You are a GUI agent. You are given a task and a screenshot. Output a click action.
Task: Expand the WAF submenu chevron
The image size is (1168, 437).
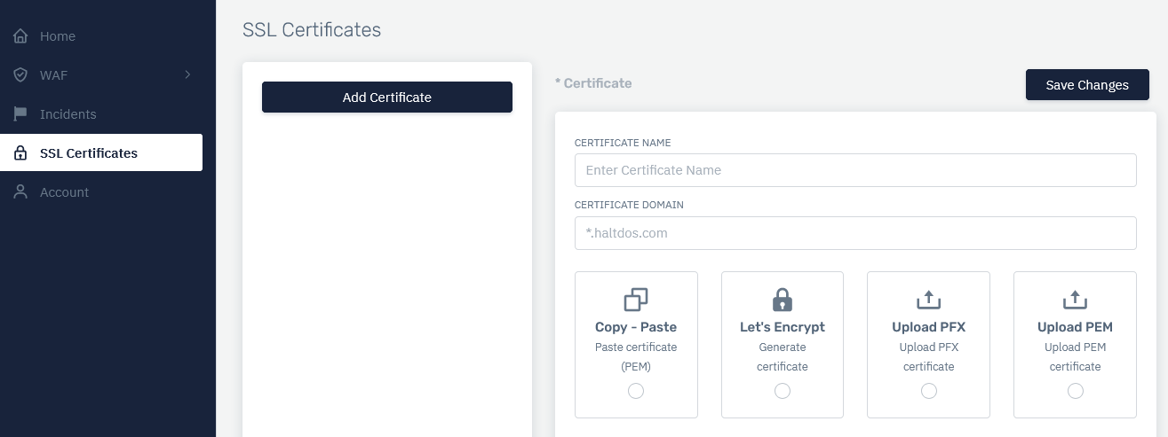click(187, 75)
